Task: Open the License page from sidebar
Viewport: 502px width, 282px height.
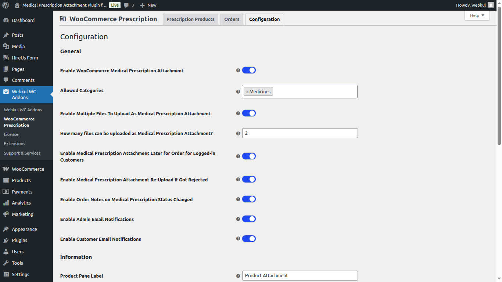Action: (x=11, y=134)
